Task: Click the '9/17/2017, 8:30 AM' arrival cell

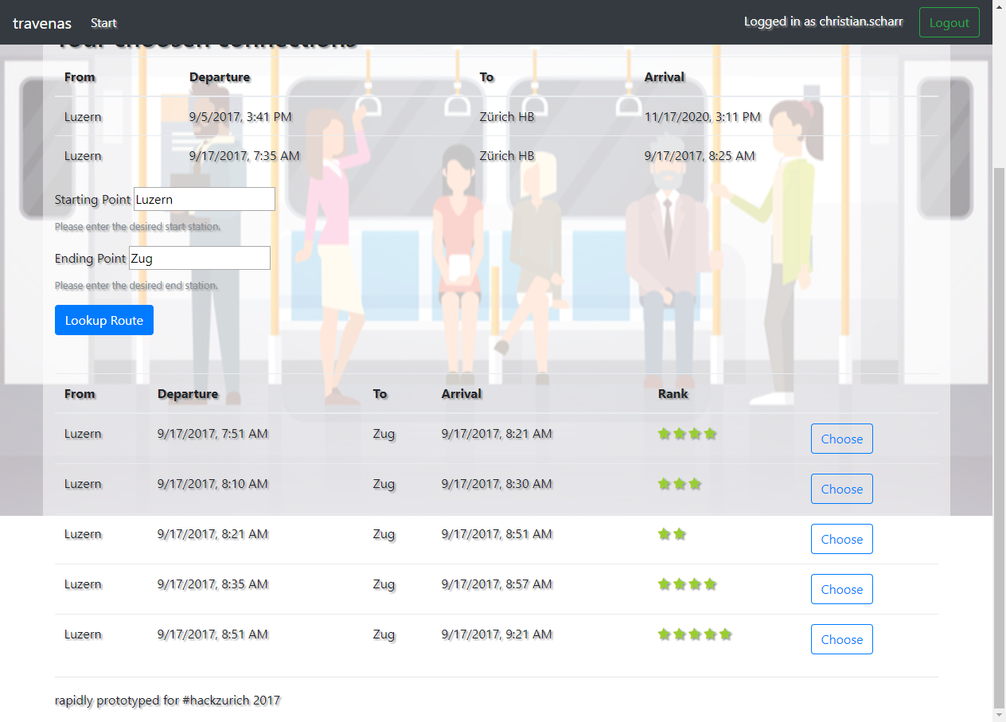Action: click(497, 484)
